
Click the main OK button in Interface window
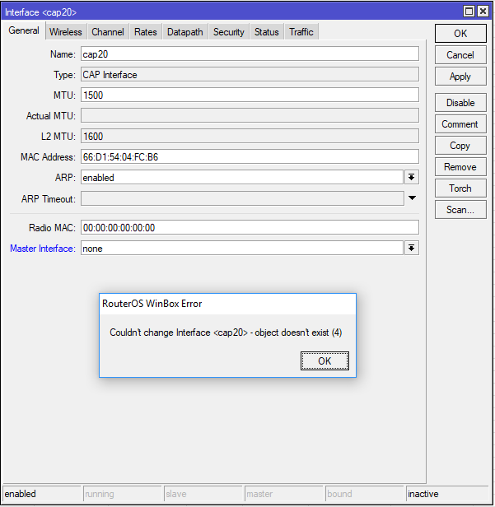[x=460, y=33]
